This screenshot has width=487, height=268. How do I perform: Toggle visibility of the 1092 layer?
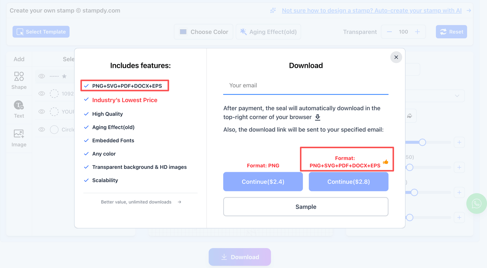[41, 94]
